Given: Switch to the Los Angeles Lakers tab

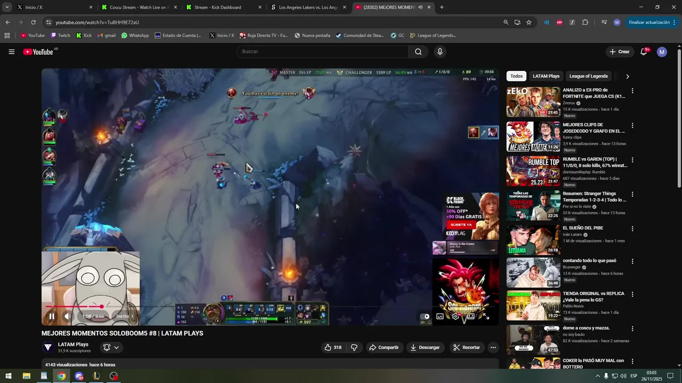Looking at the screenshot, I should (x=308, y=7).
